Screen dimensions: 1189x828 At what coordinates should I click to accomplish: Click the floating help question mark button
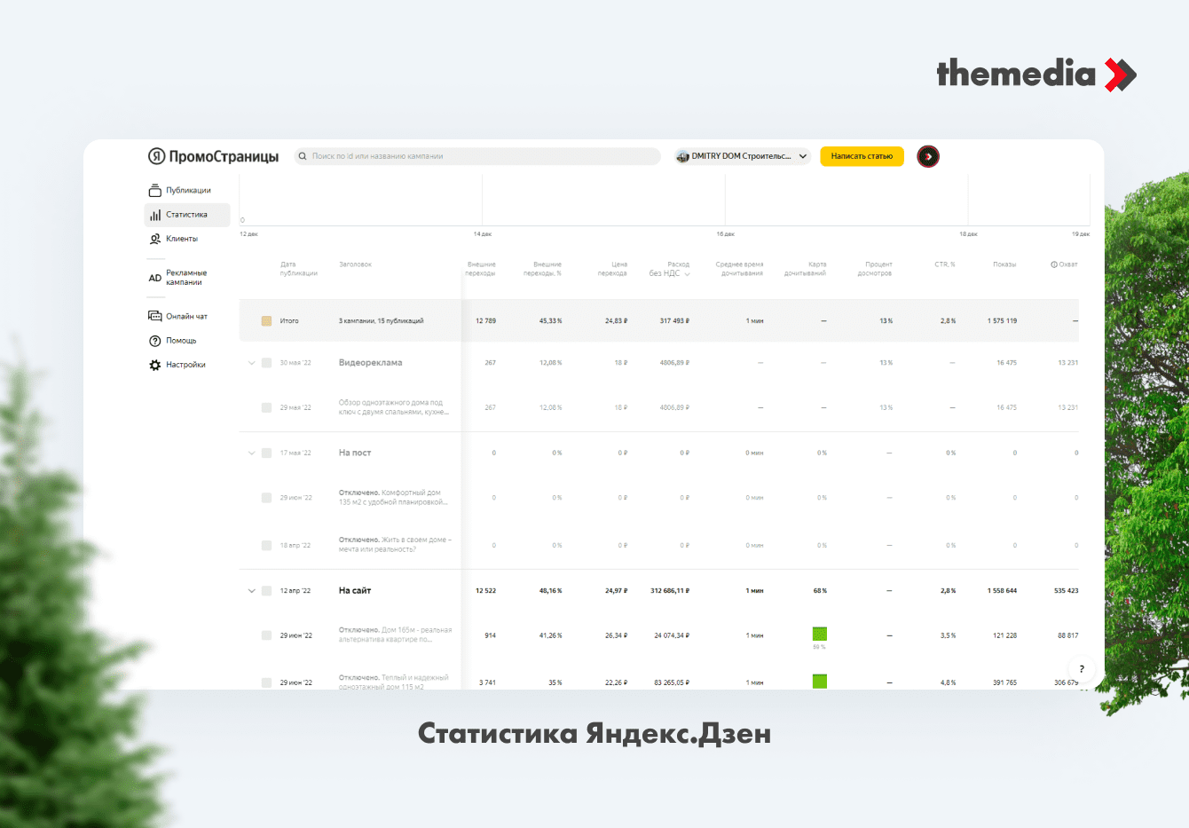click(1082, 669)
